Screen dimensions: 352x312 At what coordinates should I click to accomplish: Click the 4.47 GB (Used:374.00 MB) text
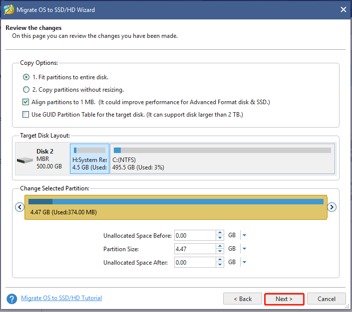tap(63, 212)
